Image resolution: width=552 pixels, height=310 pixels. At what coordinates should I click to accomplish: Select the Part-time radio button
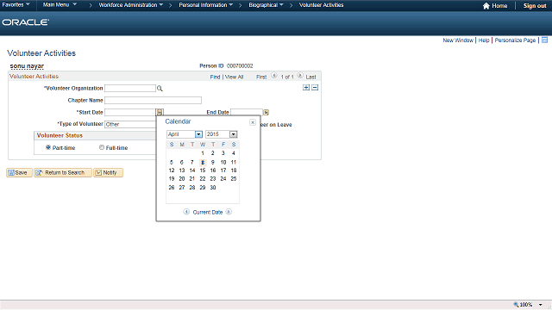48,147
